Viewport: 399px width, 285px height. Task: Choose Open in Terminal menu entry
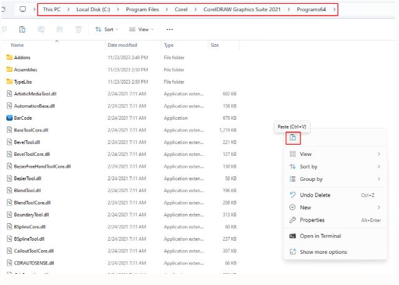coord(335,236)
